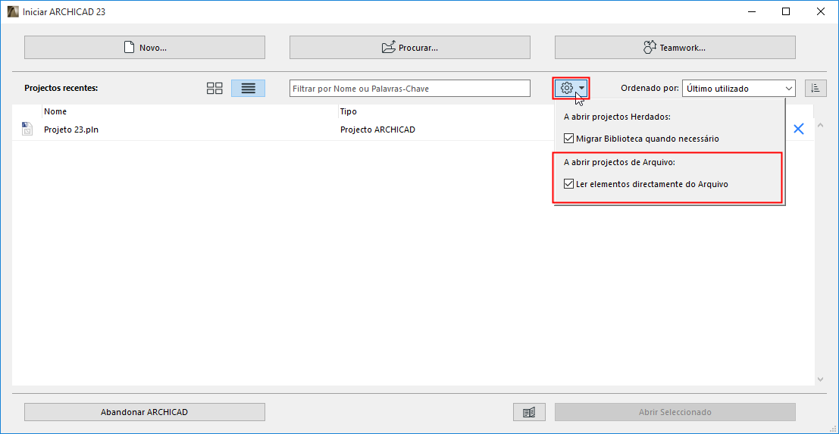Minimize the Iniciar ARCHICAD 23 window
The image size is (839, 434).
[753, 12]
